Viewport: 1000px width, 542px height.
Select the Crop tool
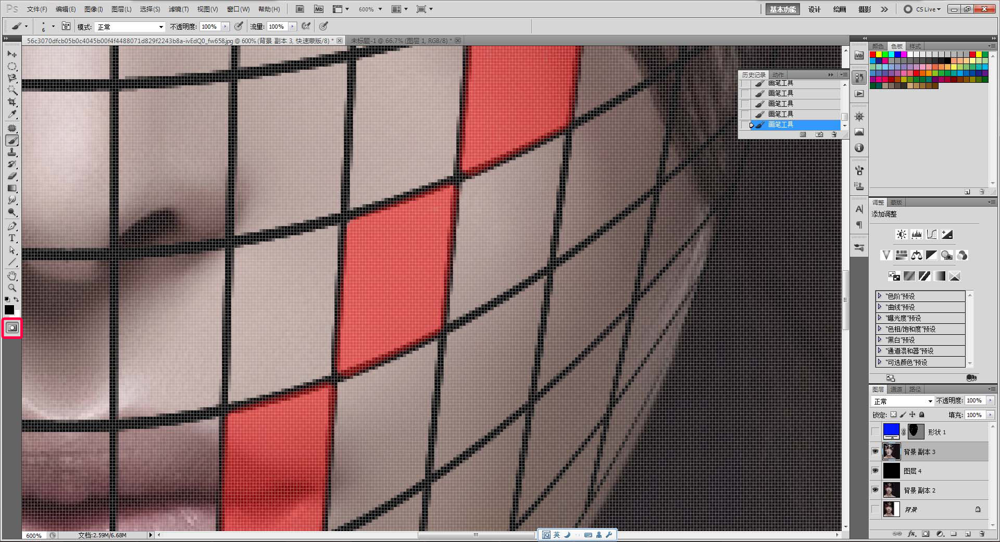pyautogui.click(x=11, y=102)
